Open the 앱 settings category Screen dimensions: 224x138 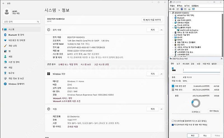point(22,51)
